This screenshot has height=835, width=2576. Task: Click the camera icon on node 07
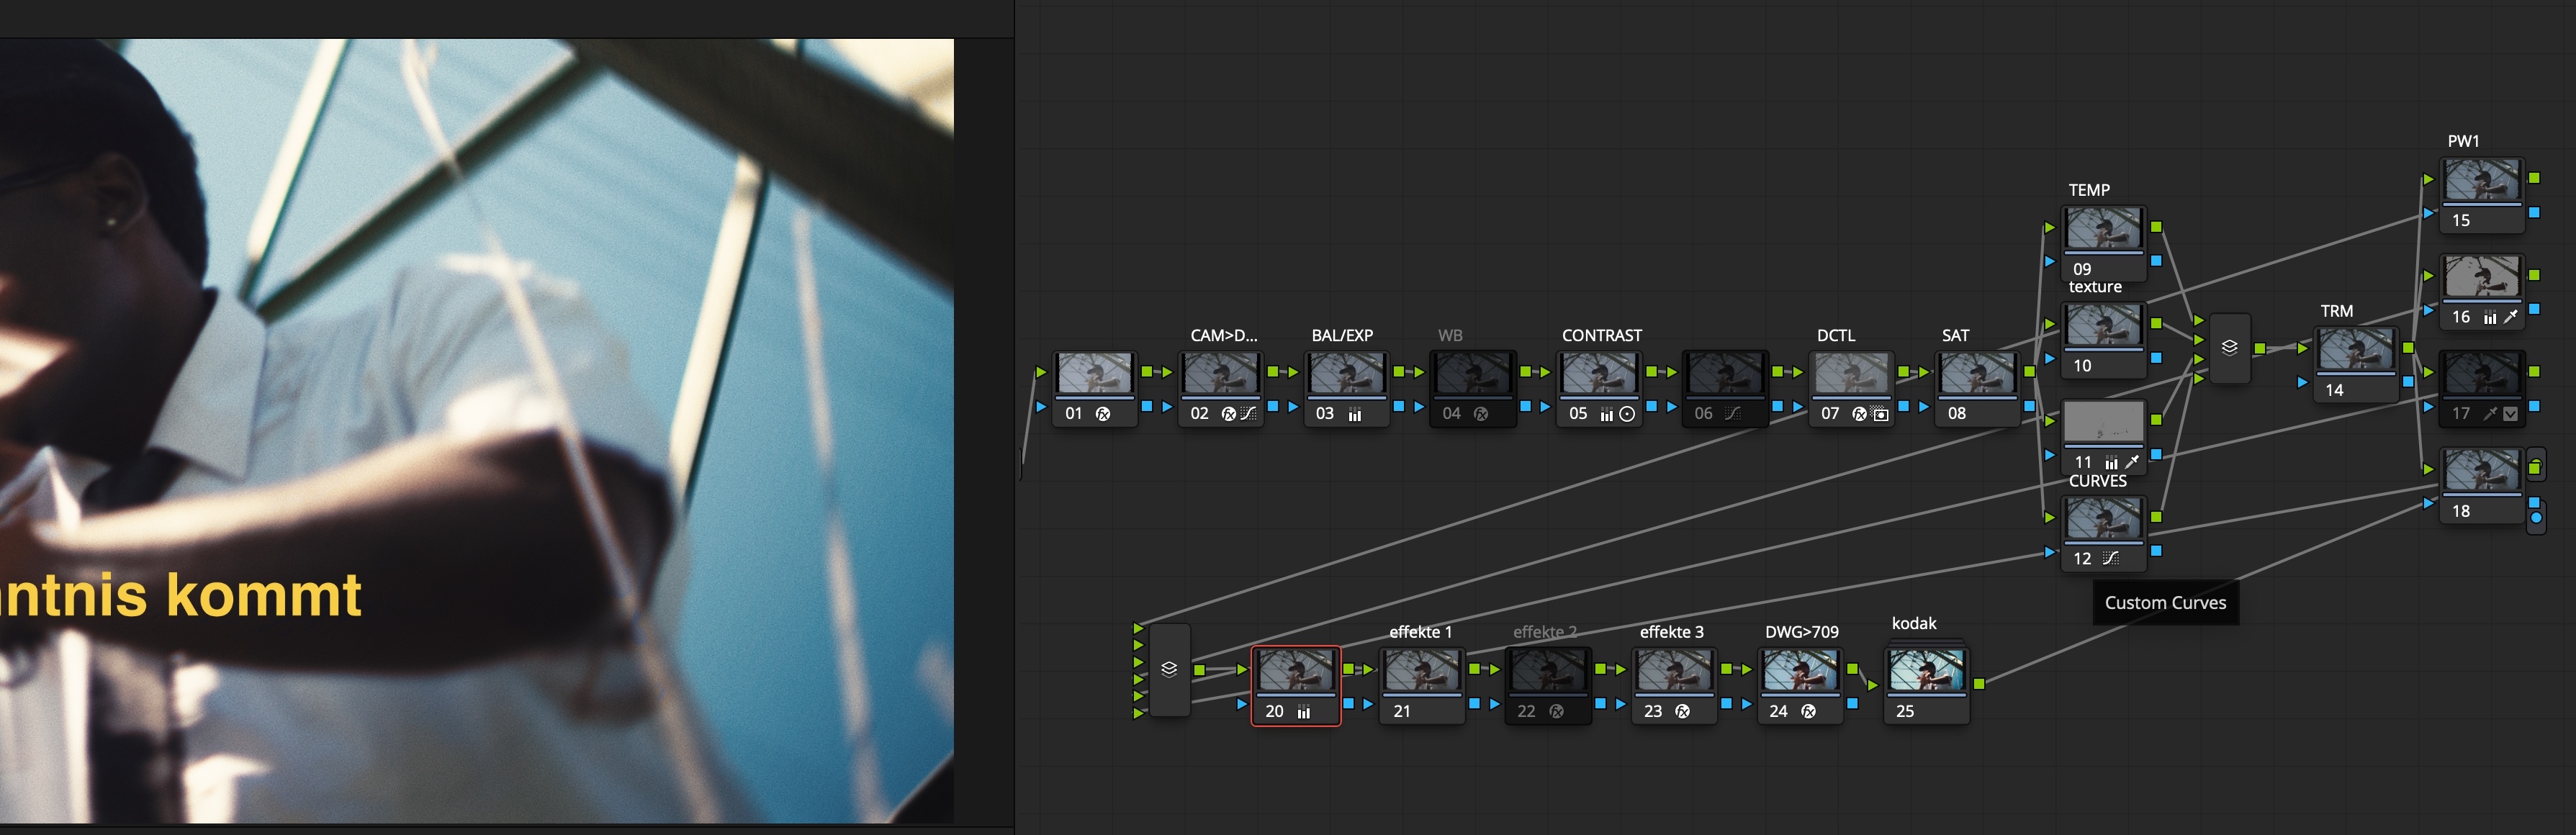[1880, 414]
